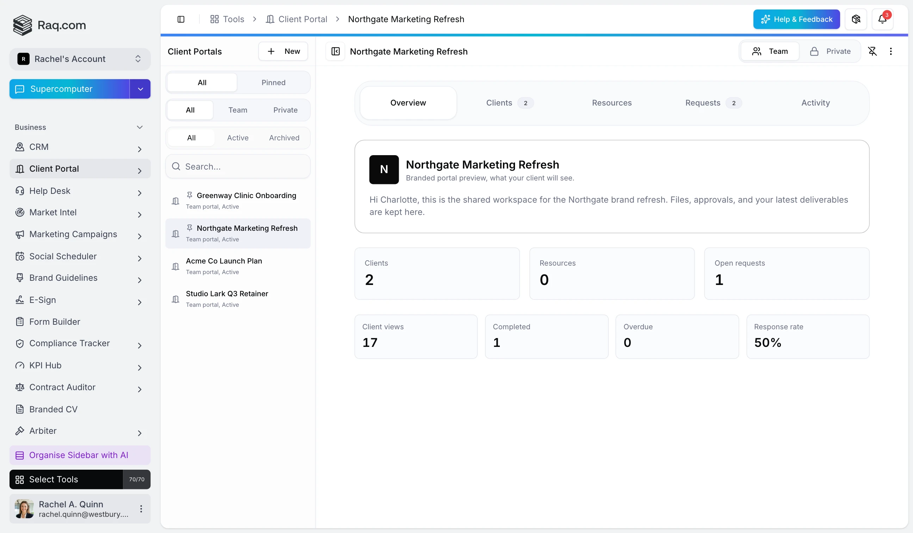Click the Help Desk headset icon

20,191
